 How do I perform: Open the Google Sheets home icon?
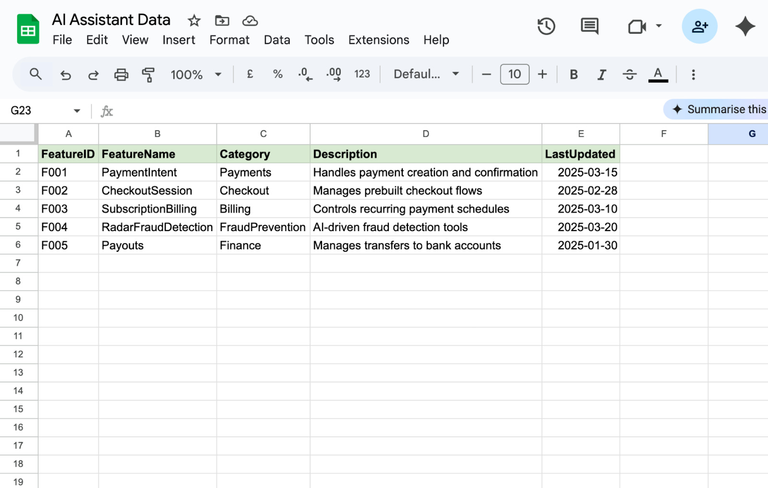click(28, 29)
